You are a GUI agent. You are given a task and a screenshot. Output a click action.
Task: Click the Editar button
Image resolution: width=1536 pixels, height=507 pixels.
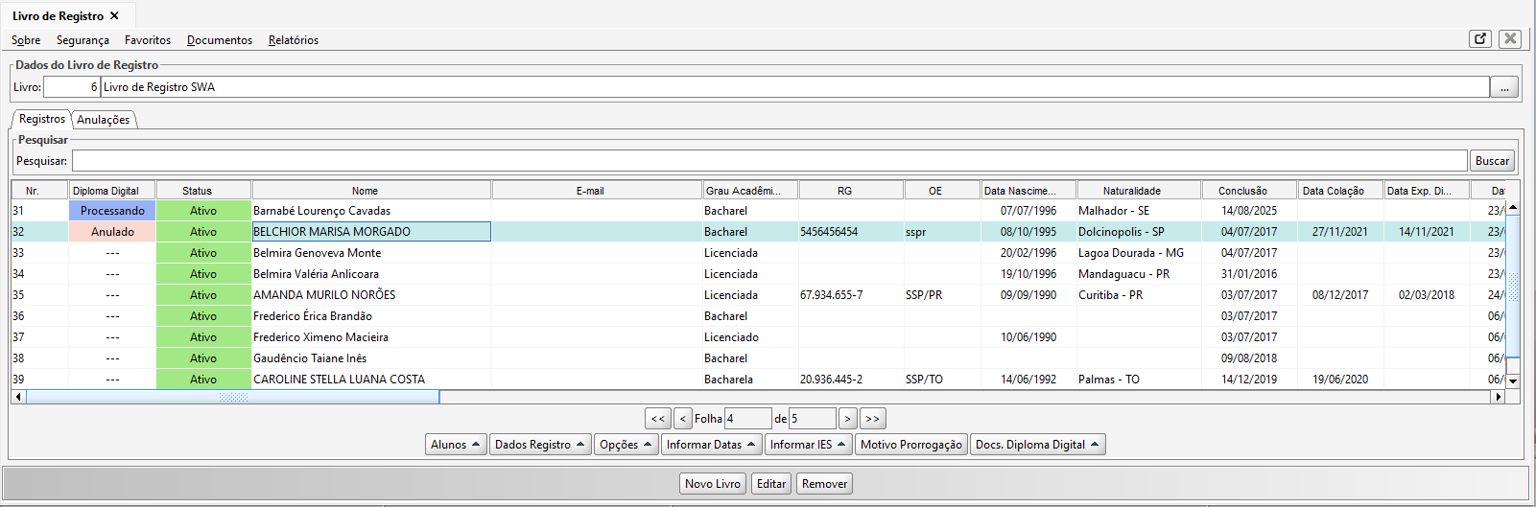771,484
